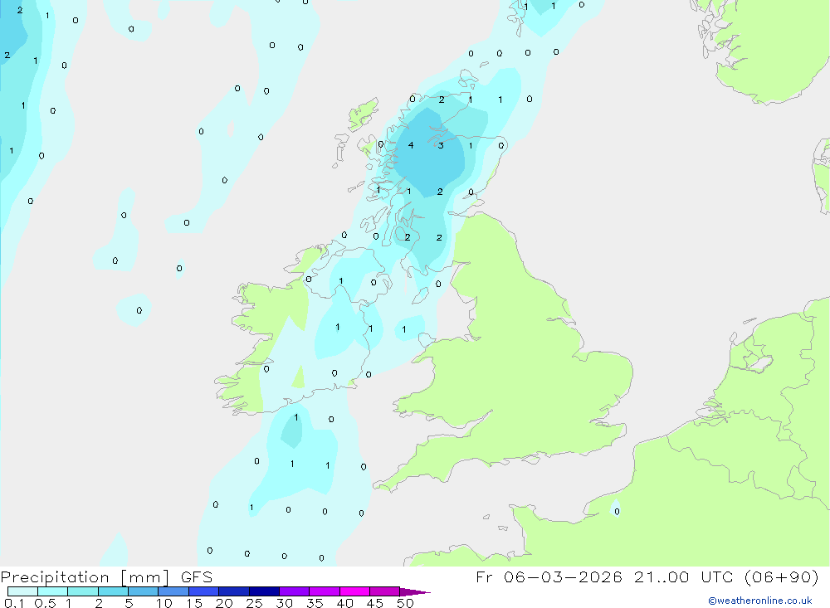Select the 20–25 mm legend color swatch

click(x=234, y=591)
